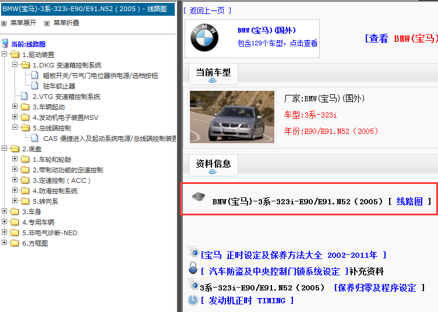Expand the 3.车身 tree node
438x312 pixels.
coord(5,211)
